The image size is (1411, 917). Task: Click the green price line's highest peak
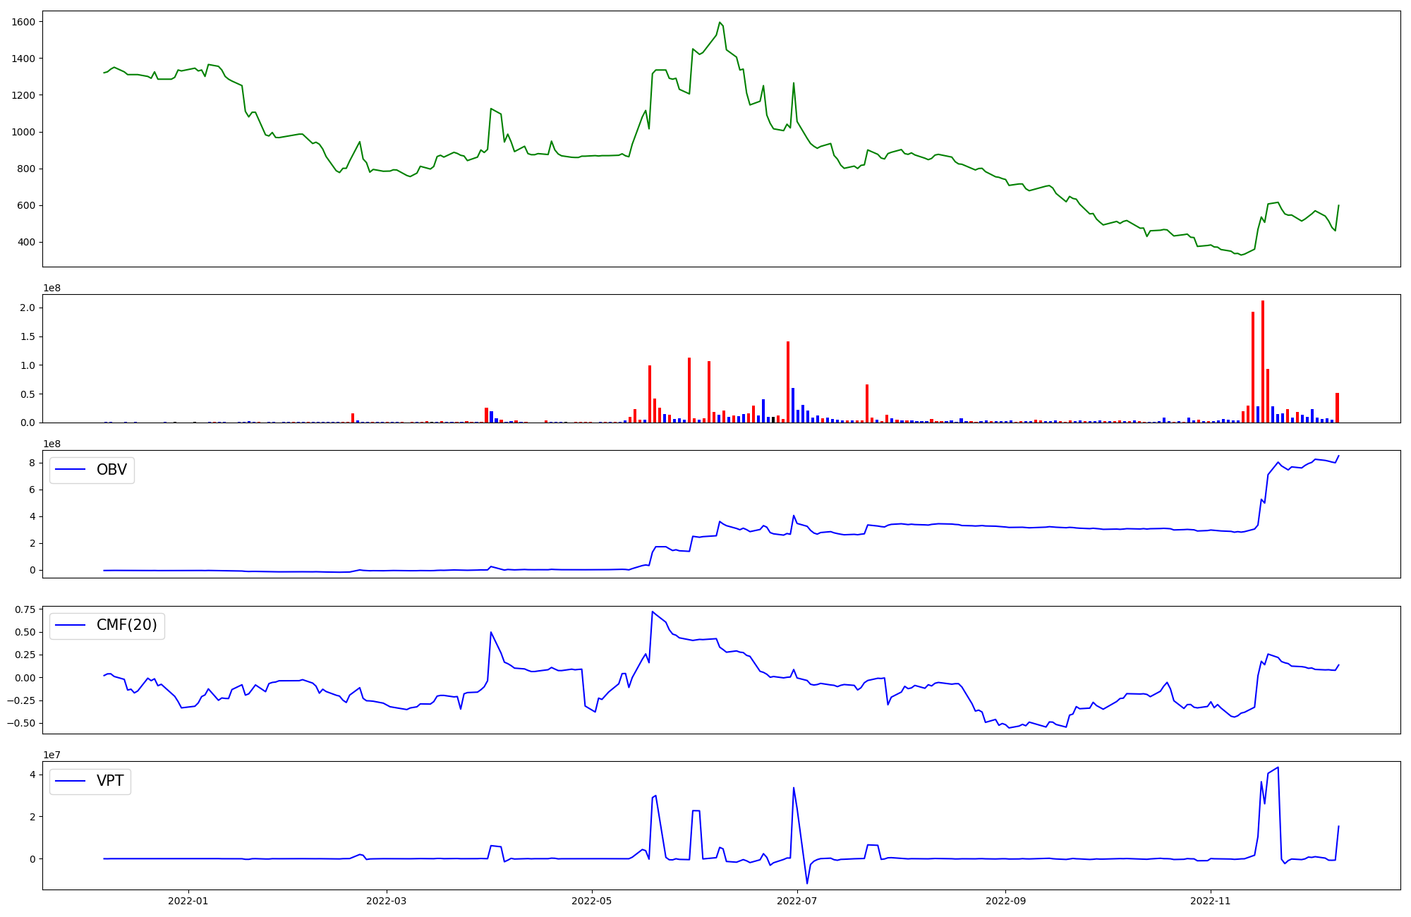720,23
